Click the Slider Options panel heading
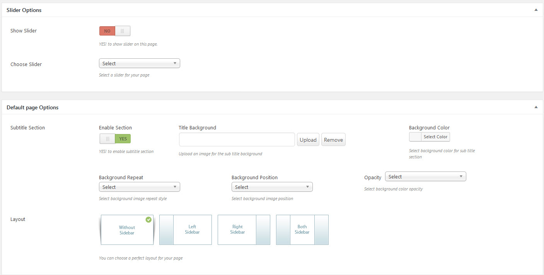Image resolution: width=544 pixels, height=275 pixels. (24, 10)
